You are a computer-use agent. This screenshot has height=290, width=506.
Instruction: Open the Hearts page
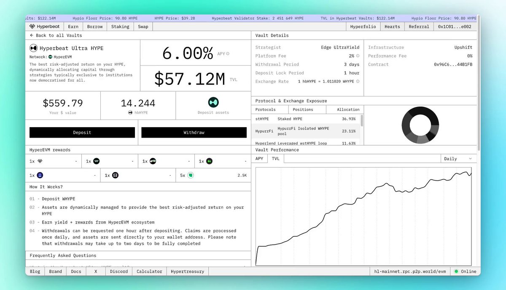(x=392, y=27)
